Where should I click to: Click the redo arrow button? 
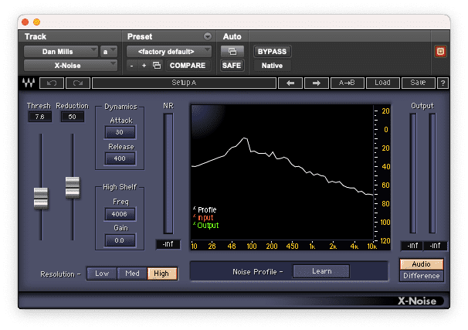[x=77, y=83]
